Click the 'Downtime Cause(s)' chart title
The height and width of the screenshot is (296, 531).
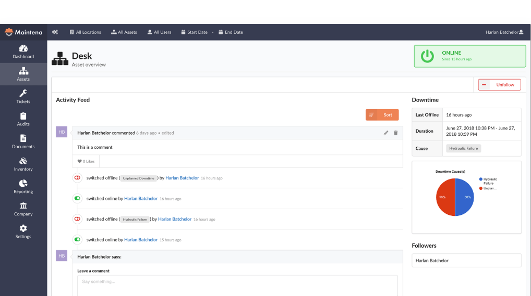[450, 172]
